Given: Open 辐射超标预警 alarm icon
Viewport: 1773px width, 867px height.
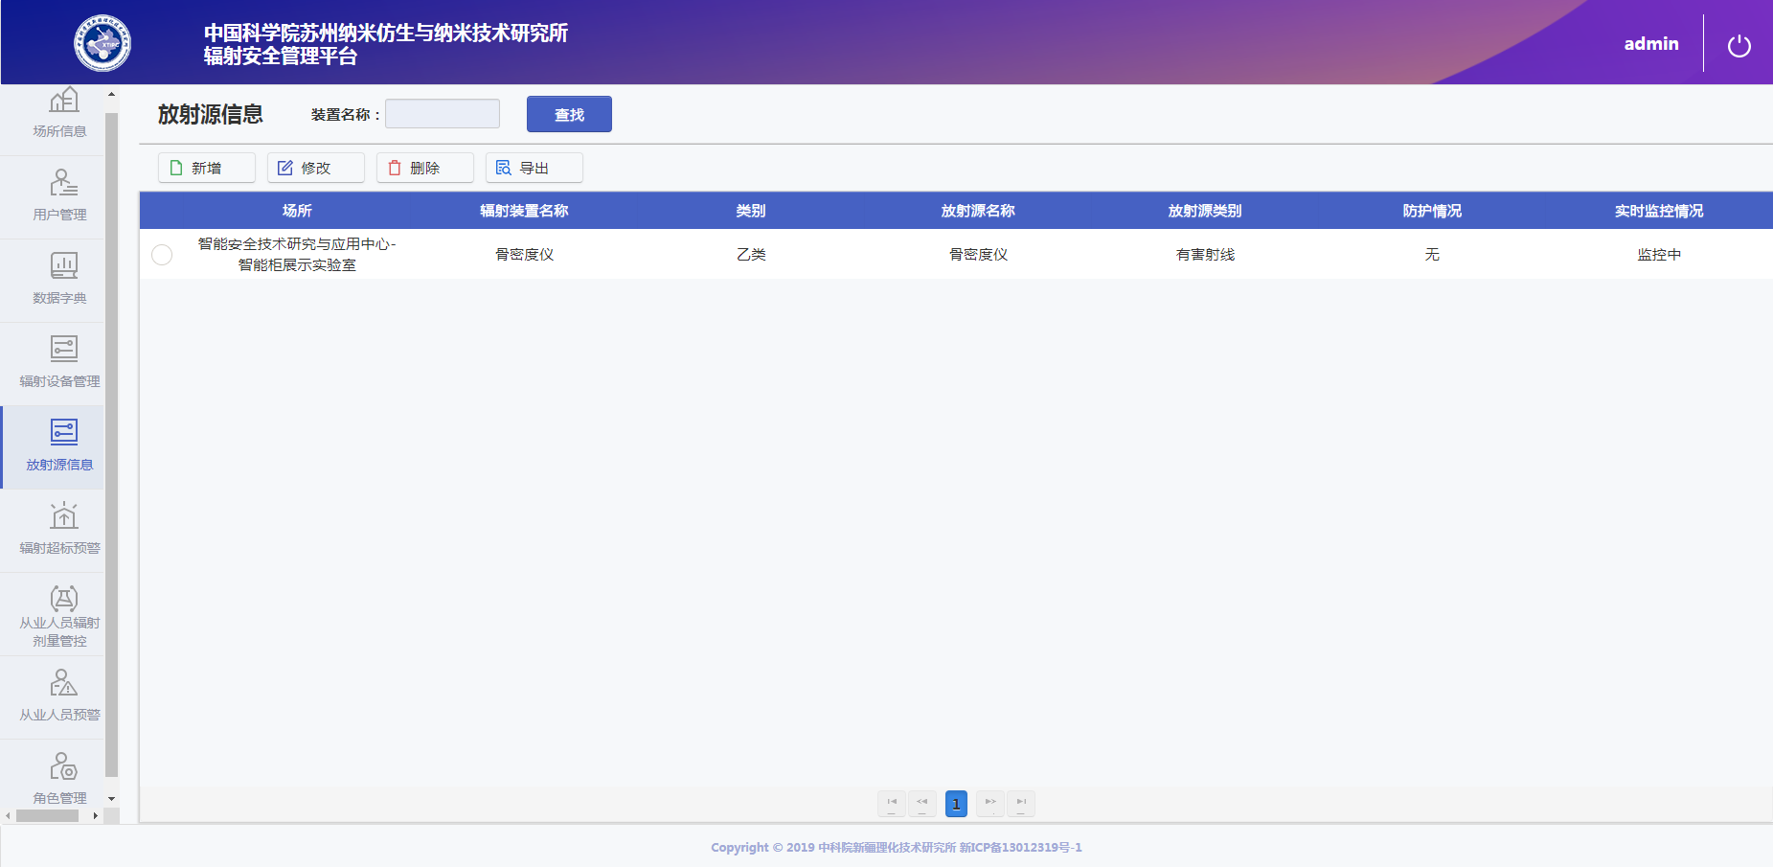Looking at the screenshot, I should tap(63, 516).
